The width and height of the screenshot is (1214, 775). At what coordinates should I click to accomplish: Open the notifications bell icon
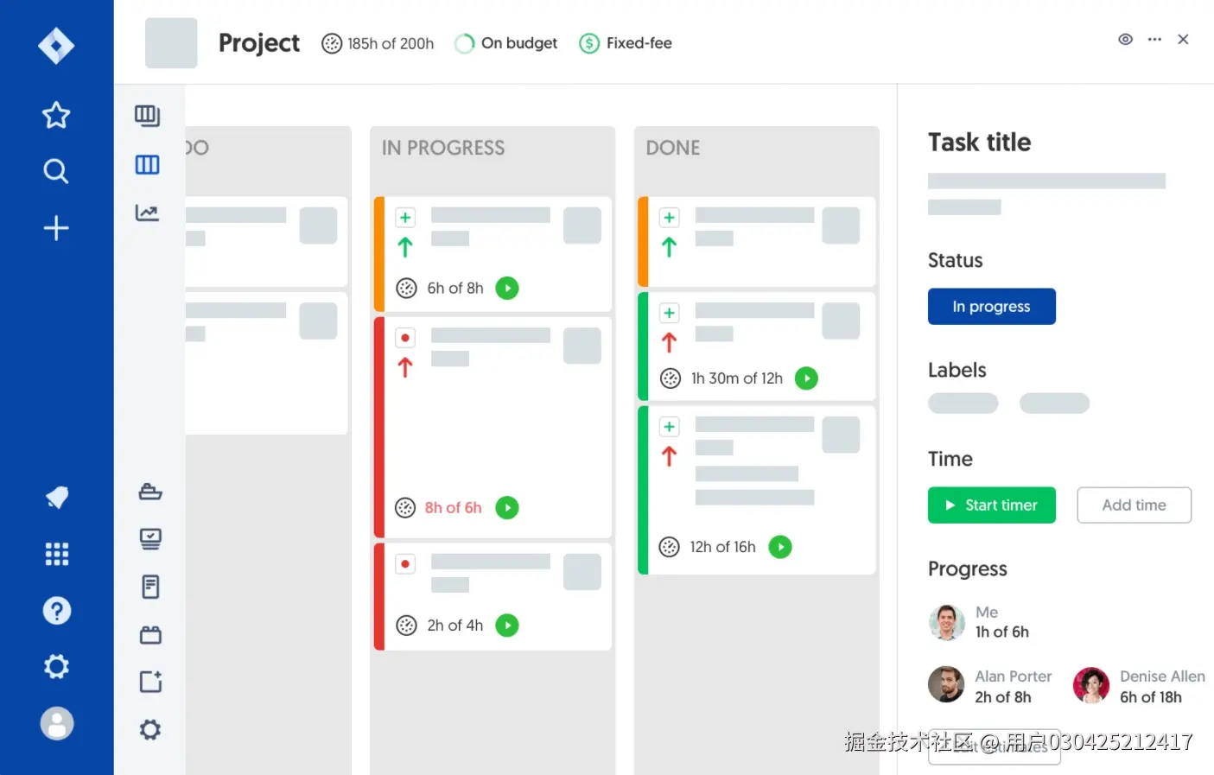click(x=56, y=497)
